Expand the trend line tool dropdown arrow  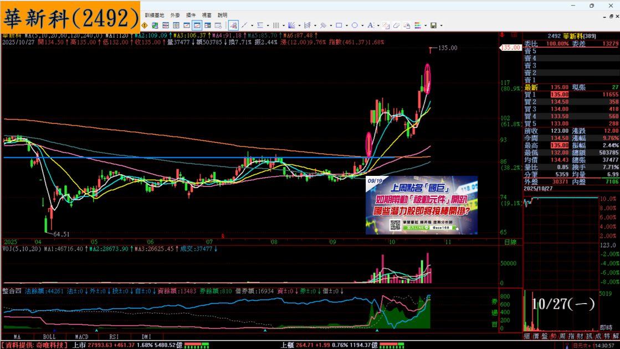point(252,25)
